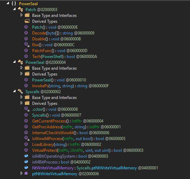
Task: Click the method icon next to Tech(PowerShell)
Action: tap(26, 56)
